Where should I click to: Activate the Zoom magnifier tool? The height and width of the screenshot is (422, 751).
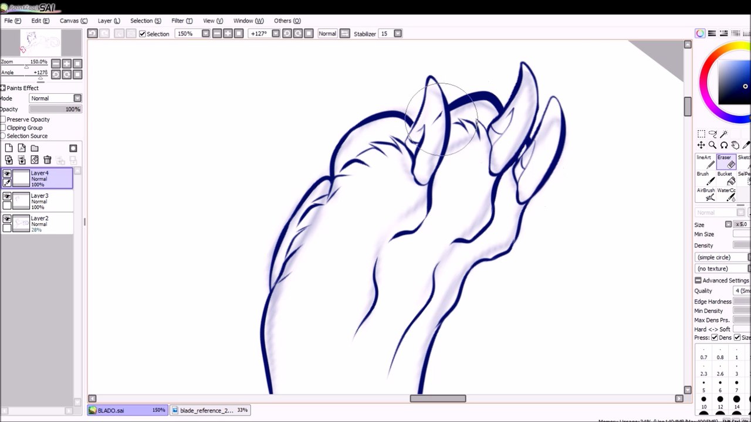pyautogui.click(x=712, y=145)
